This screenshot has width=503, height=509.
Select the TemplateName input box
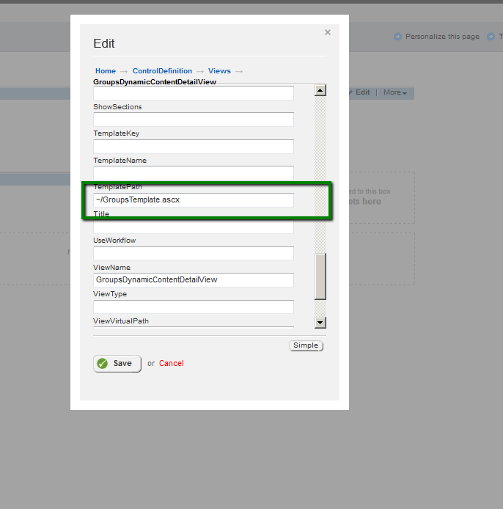pos(194,172)
